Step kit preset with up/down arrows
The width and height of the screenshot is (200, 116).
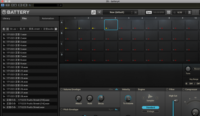point(132,12)
